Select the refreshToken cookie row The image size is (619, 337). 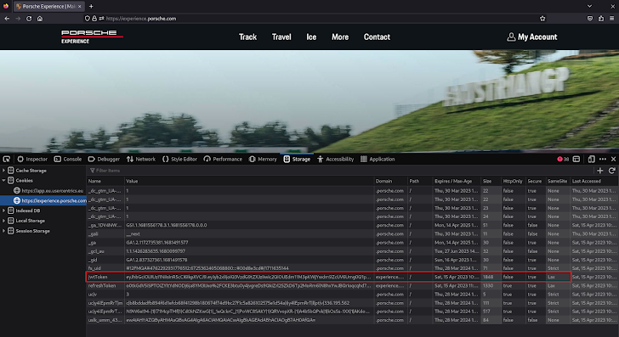coord(353,286)
